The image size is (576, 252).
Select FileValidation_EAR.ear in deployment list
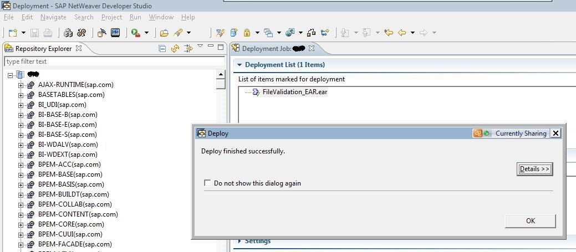point(294,92)
